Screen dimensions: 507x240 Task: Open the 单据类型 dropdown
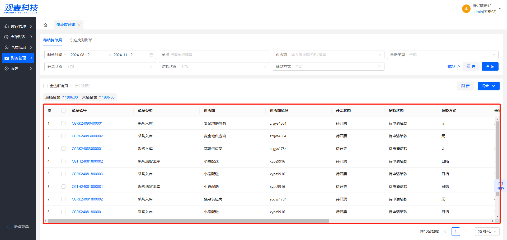[x=443, y=55]
